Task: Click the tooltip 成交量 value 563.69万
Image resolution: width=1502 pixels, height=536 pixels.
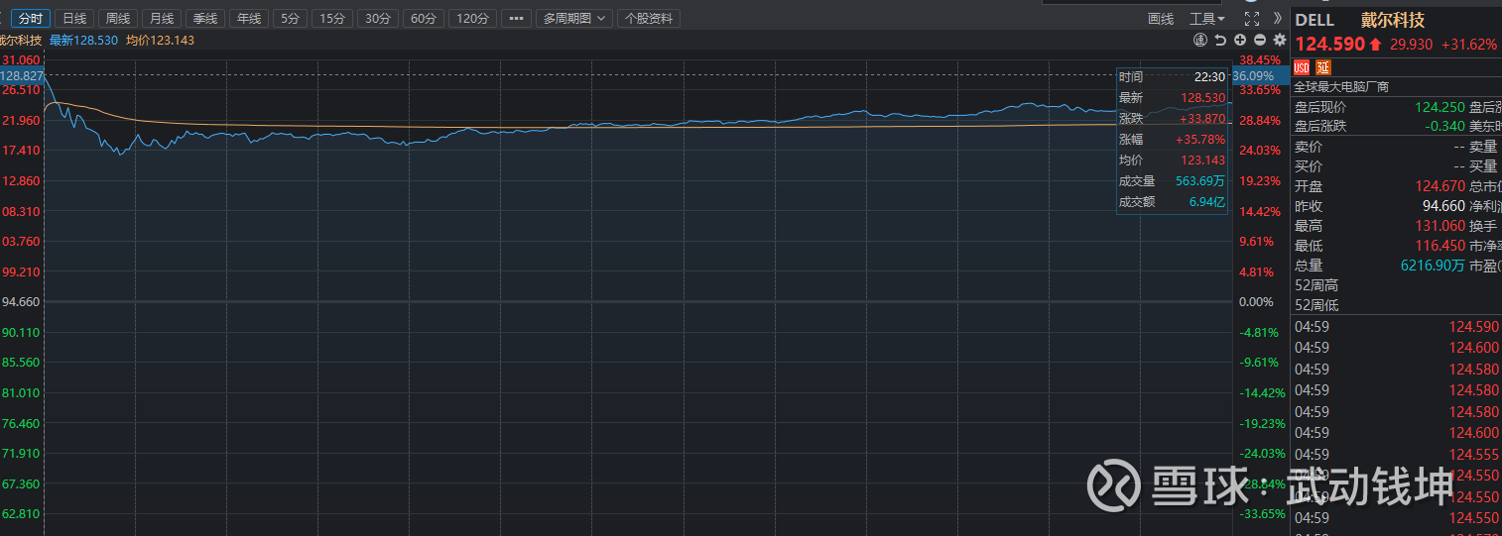Action: [1200, 181]
